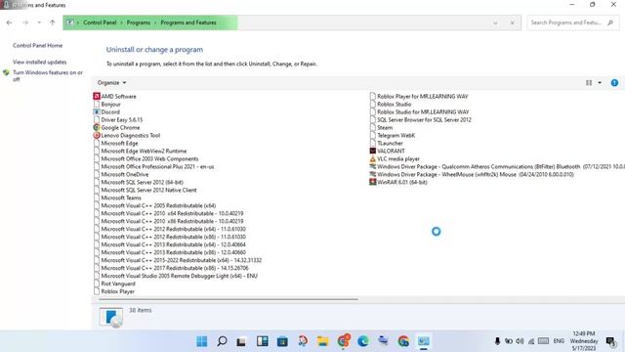Viewport: 625px width, 352px height.
Task: Select Visual Studio 2005 Remote Debugger Light
Action: 179,276
